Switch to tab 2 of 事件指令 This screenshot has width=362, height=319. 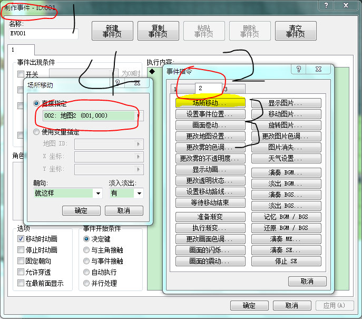coord(209,88)
